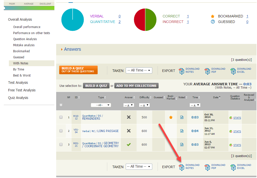Open Type filter All dropdown
The height and width of the screenshot is (178, 257).
click(101, 105)
